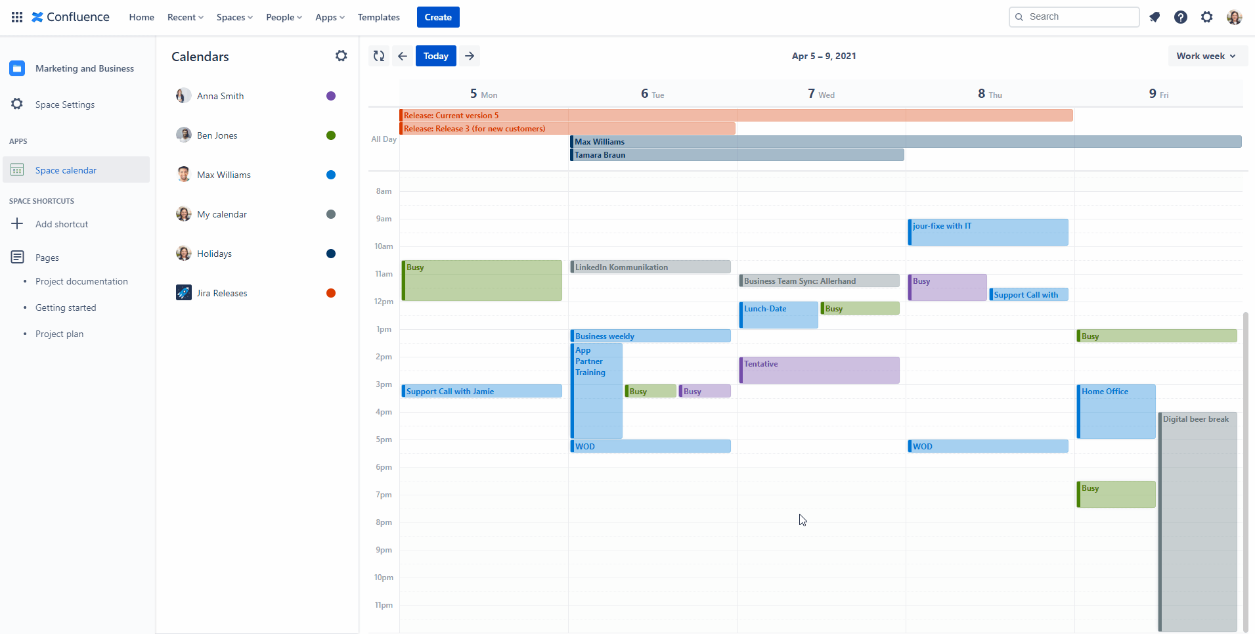Open calendar settings with the gear icon

pos(341,56)
